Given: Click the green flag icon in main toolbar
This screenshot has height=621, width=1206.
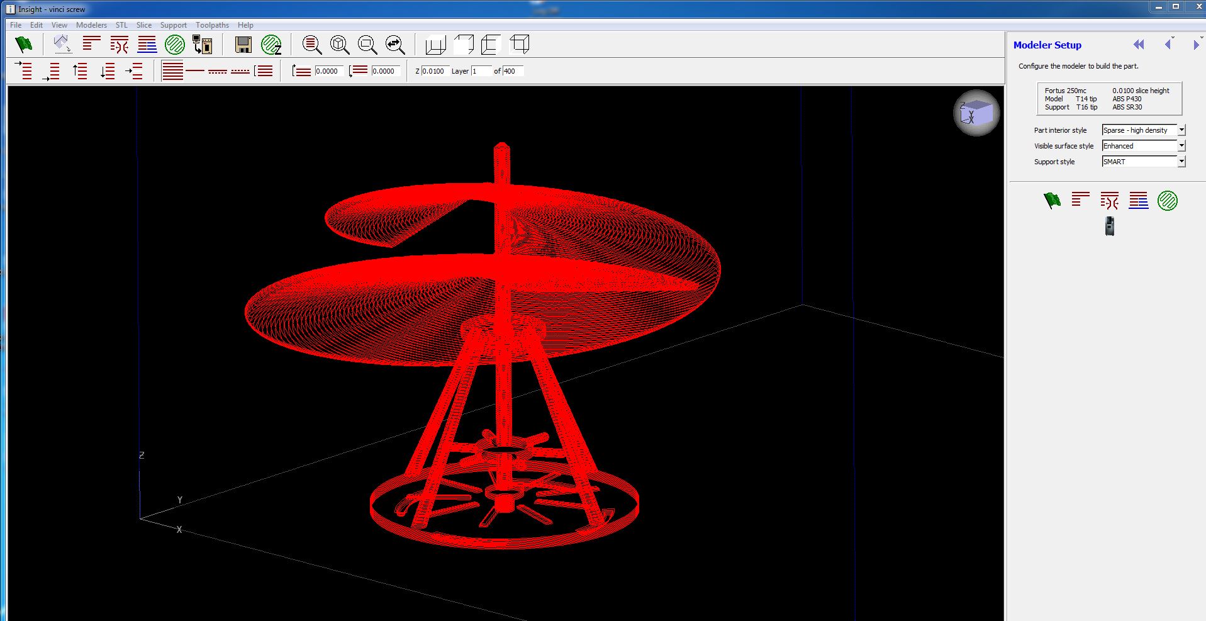Looking at the screenshot, I should point(24,44).
